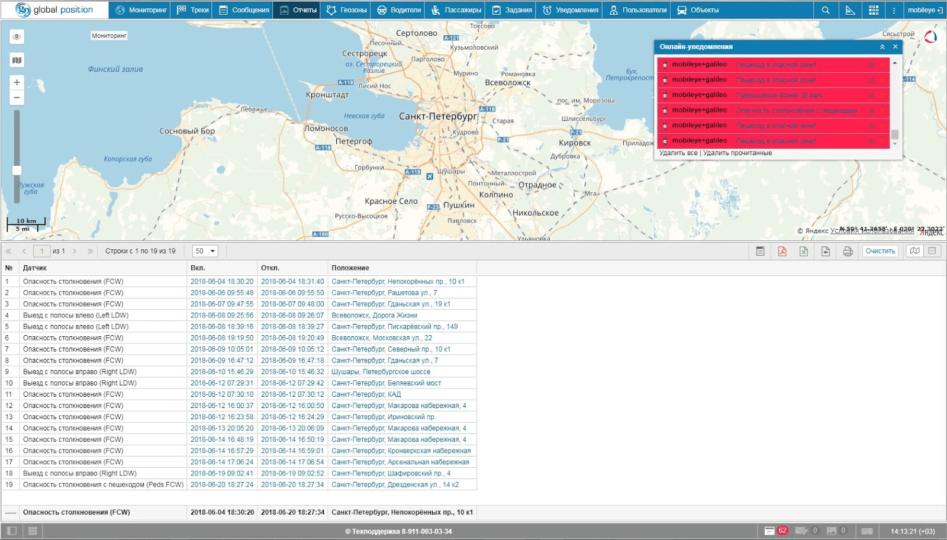
Task: Zoom in on the map
Action: [x=17, y=82]
